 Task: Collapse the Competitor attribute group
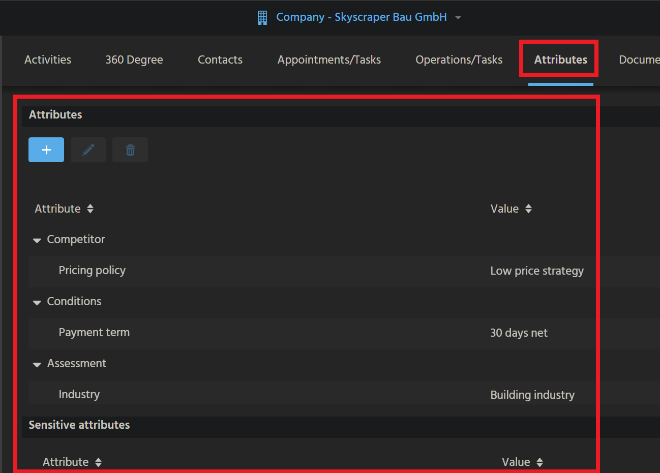coord(37,240)
